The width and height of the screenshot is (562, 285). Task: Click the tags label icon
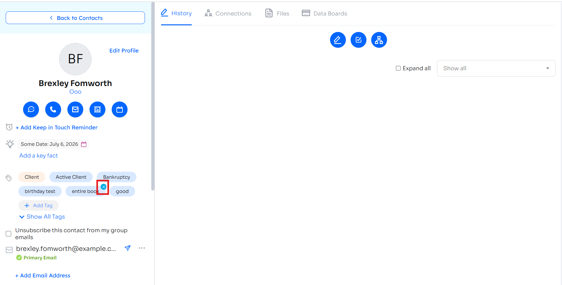click(x=9, y=178)
